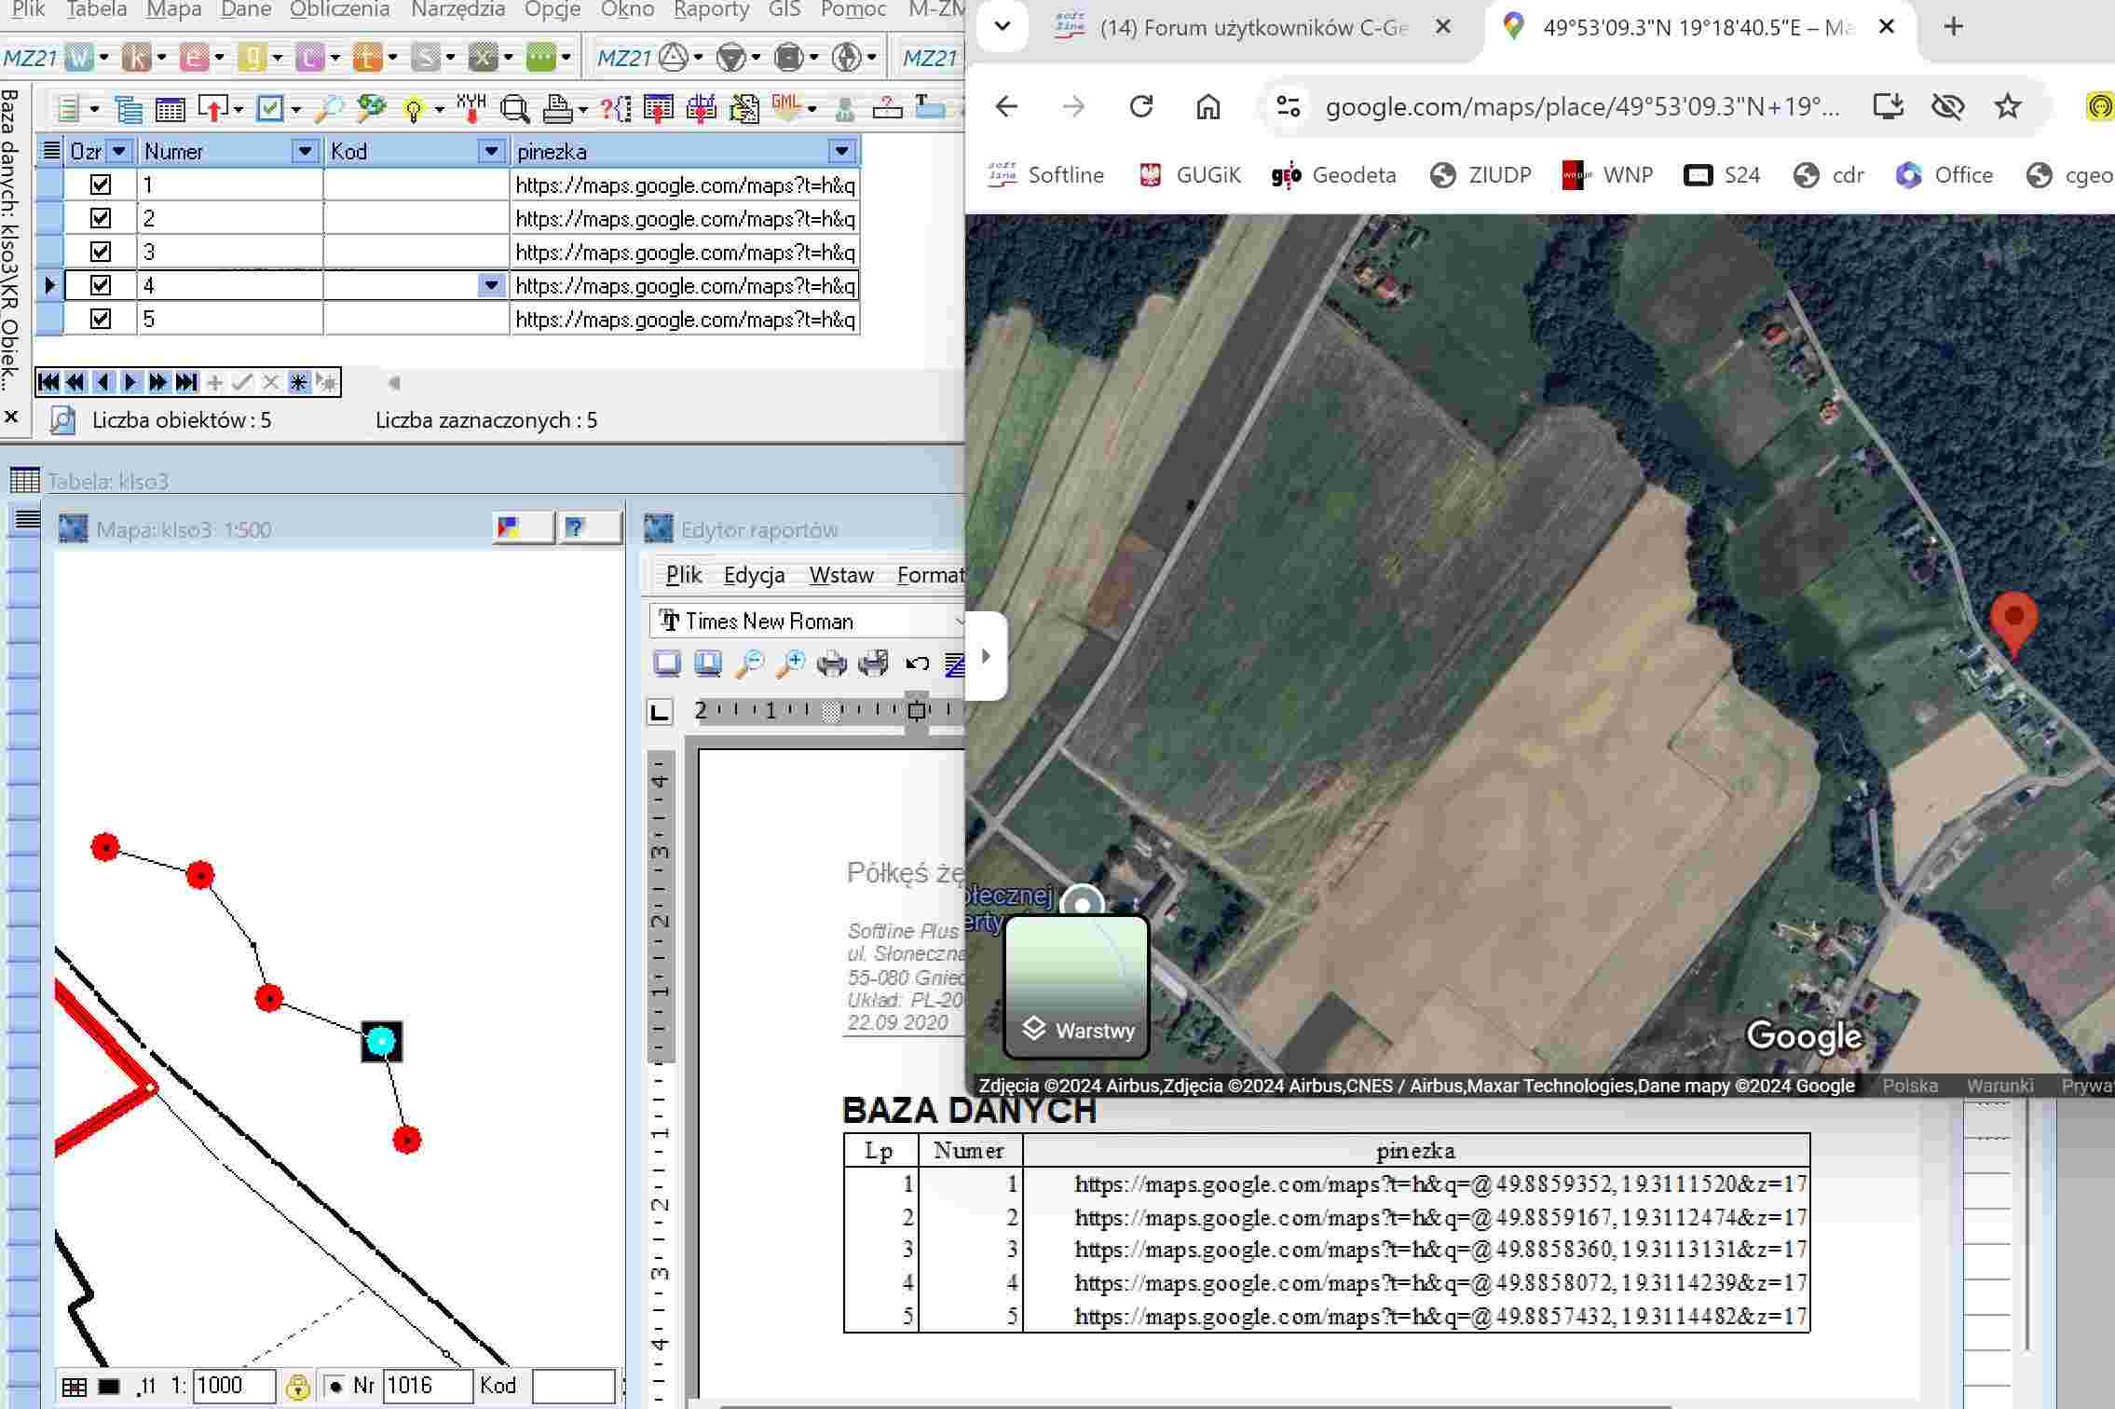The width and height of the screenshot is (2115, 1409).
Task: Open the Warstwy layers button on Google Maps
Action: (1077, 987)
